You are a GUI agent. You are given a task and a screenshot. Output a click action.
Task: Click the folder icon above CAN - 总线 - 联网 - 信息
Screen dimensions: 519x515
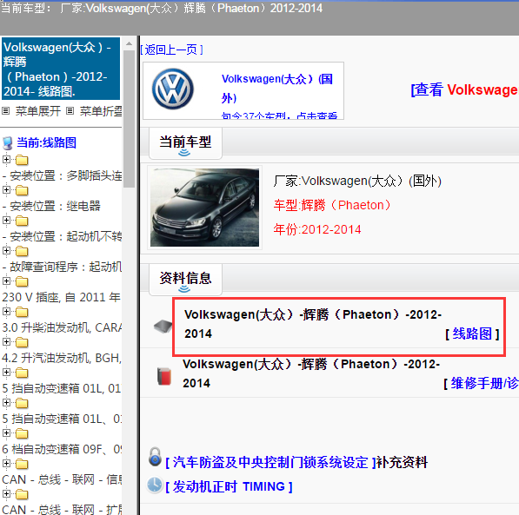[22, 464]
